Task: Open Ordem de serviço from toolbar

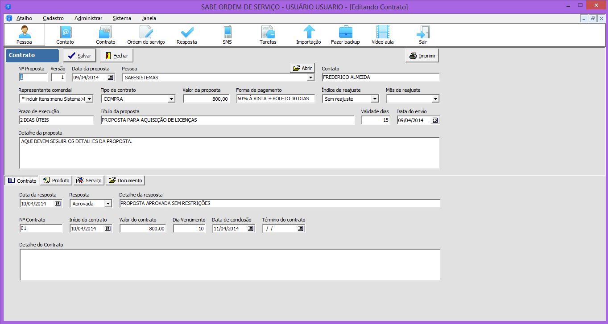Action: [146, 35]
